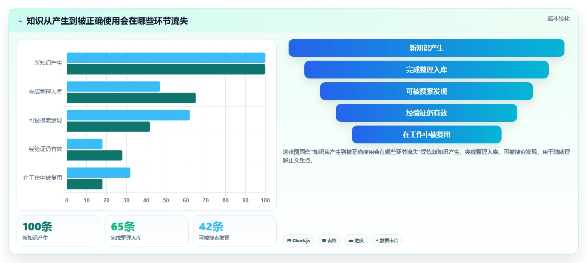Click the chart y-axis label 经验证仍有效
The image size is (587, 263).
pyautogui.click(x=45, y=149)
